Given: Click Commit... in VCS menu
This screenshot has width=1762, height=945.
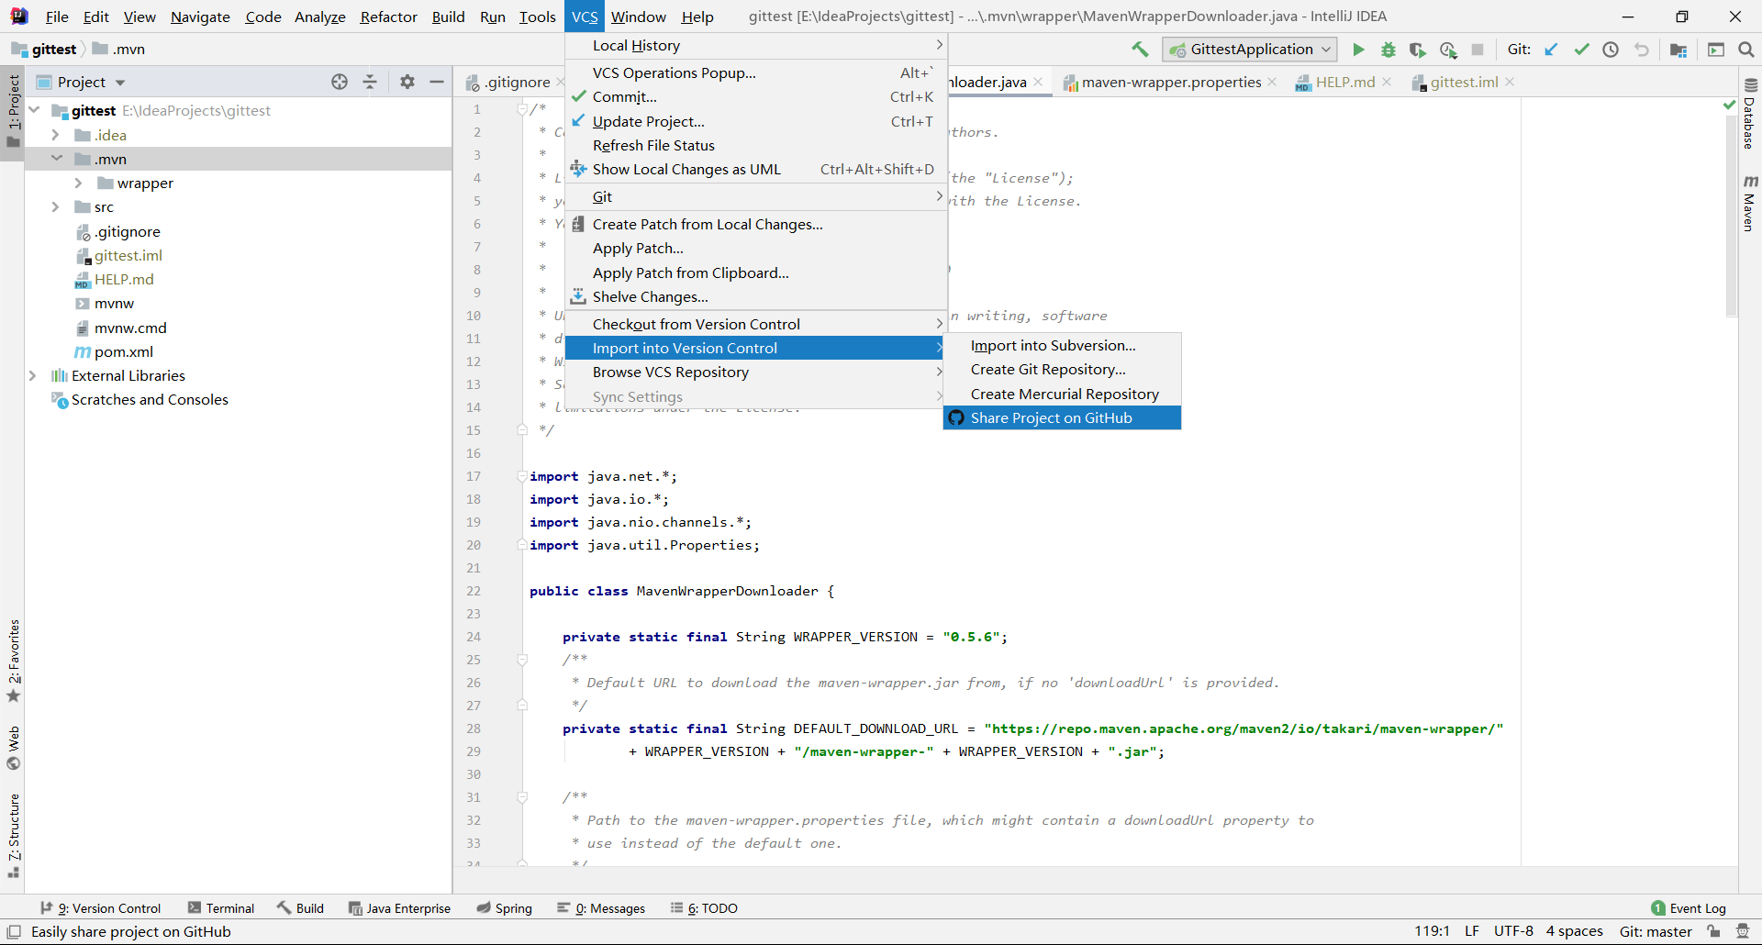Looking at the screenshot, I should tap(756, 96).
